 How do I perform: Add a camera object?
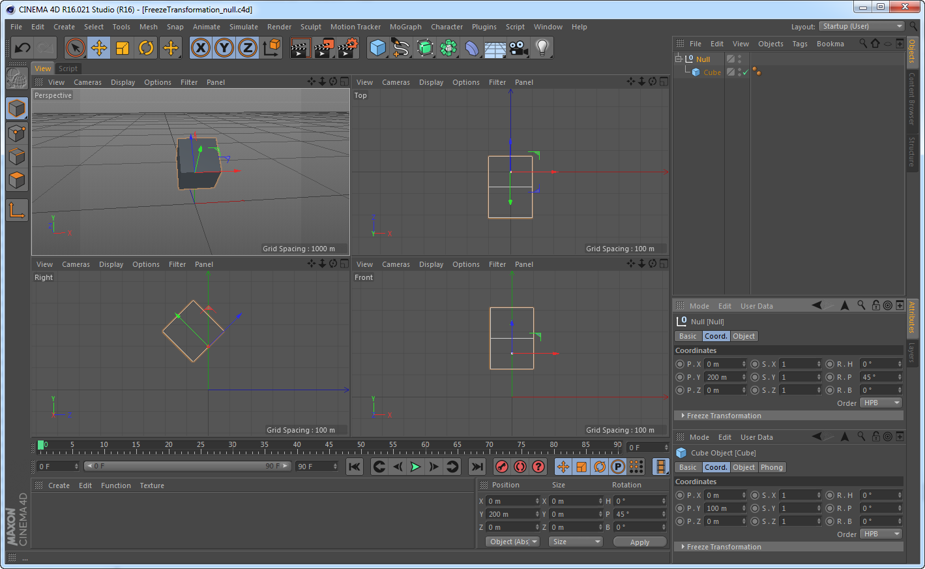click(x=519, y=48)
